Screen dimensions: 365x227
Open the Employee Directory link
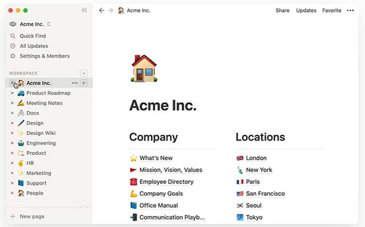pyautogui.click(x=167, y=181)
